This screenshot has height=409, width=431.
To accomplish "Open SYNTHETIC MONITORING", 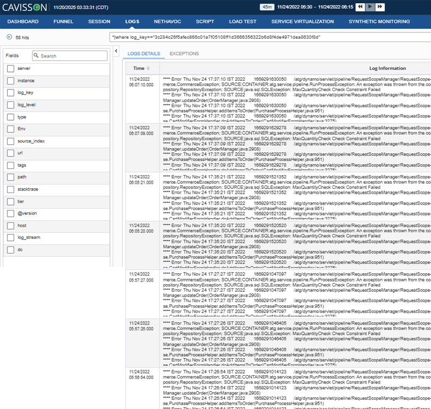I will [x=379, y=21].
